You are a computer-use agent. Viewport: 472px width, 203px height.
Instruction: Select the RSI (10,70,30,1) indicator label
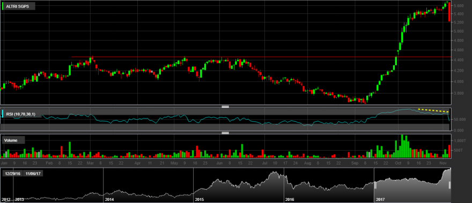click(x=21, y=114)
